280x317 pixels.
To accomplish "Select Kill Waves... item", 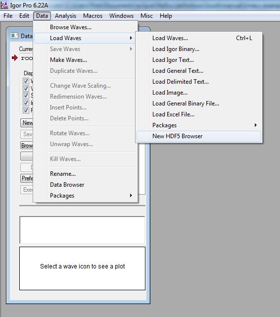I will click(86, 159).
